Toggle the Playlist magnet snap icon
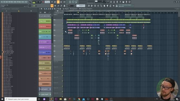180x101 pixels. point(41,9)
